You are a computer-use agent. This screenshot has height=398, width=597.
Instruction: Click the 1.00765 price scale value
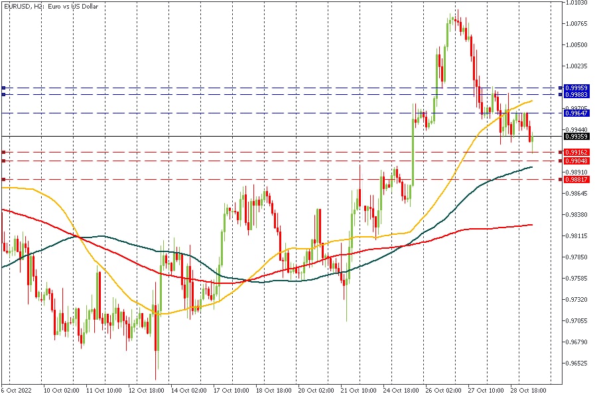click(577, 24)
